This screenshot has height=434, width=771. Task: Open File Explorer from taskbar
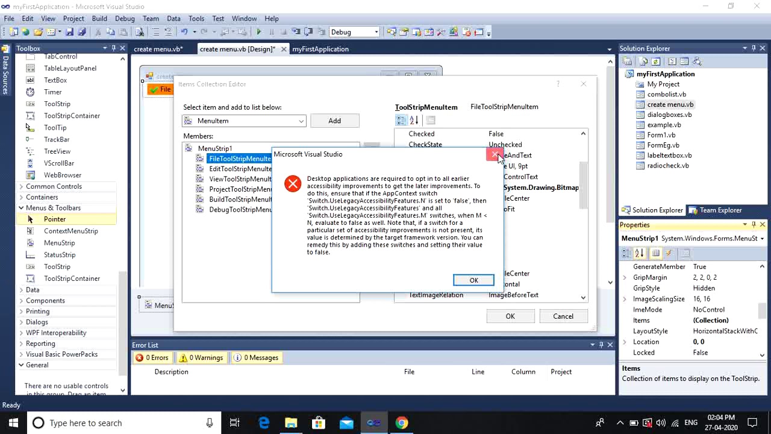coord(291,423)
